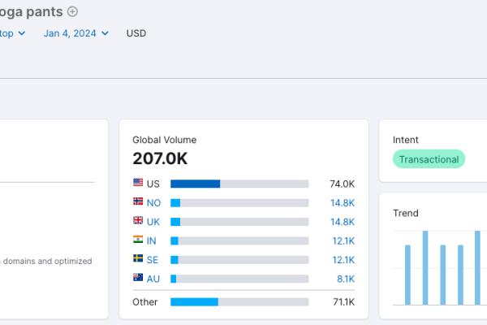
Task: Click the NO 14.8K volume value
Action: click(x=343, y=203)
